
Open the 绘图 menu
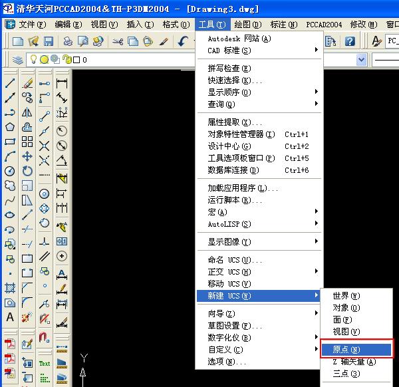click(248, 25)
